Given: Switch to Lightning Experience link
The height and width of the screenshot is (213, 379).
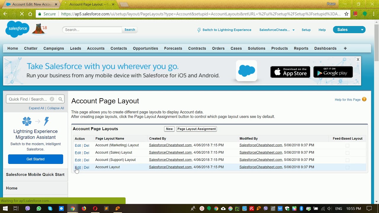Looking at the screenshot, I should (x=227, y=30).
